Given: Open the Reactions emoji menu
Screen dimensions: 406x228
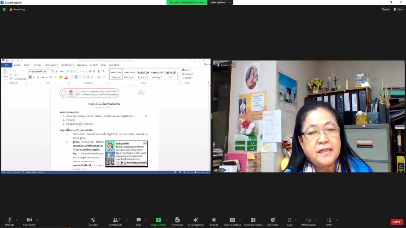Looking at the screenshot, I should pos(272,220).
